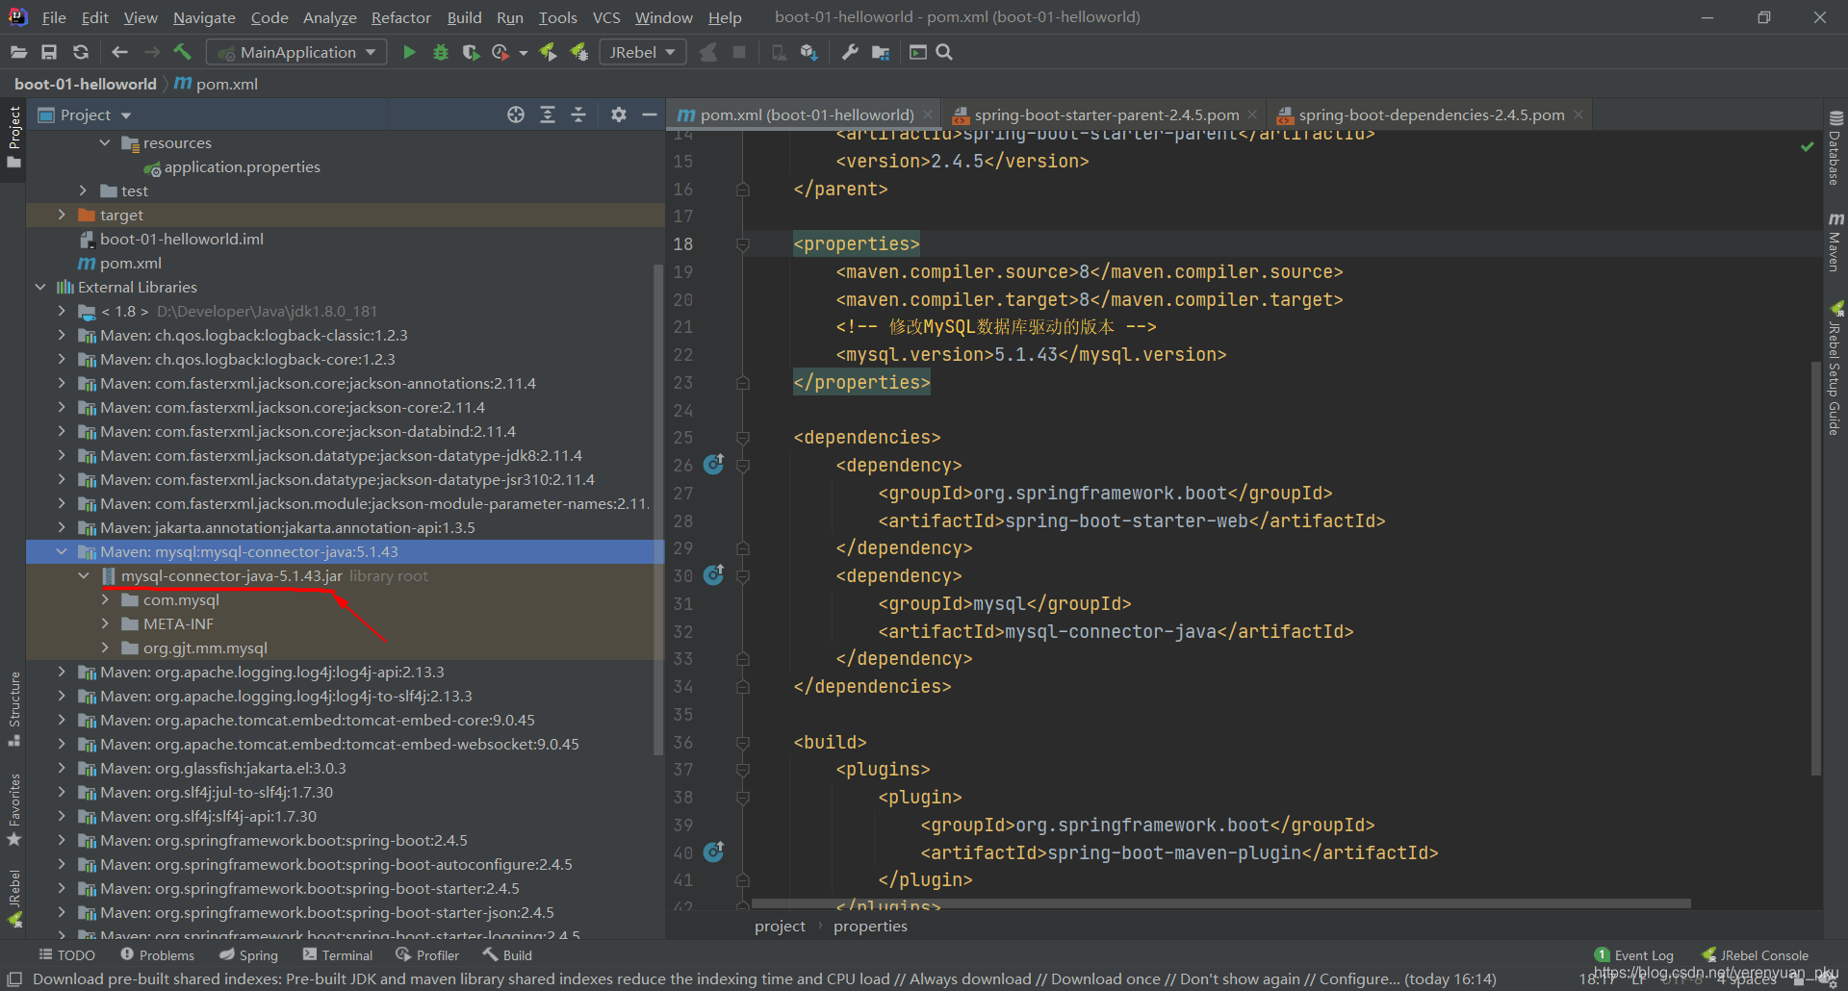
Task: Open the Terminal tool window
Action: coord(337,955)
